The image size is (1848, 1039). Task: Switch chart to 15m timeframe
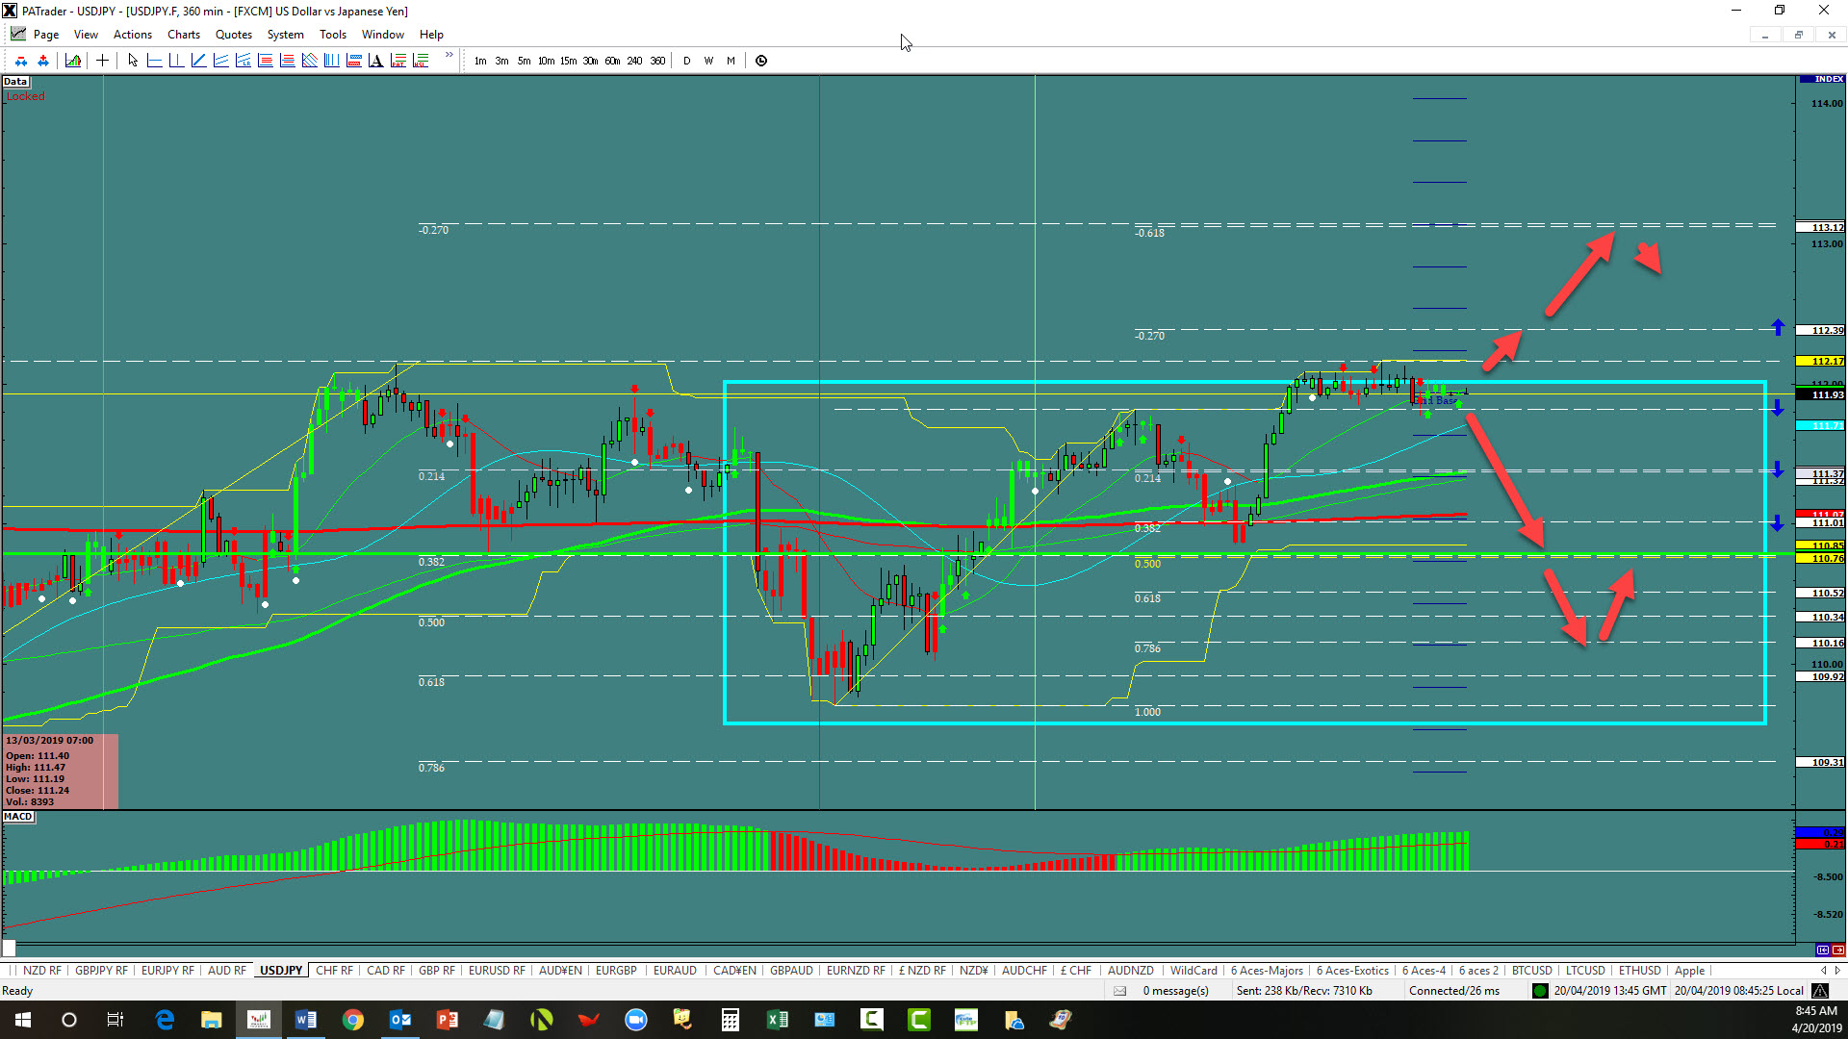click(568, 61)
